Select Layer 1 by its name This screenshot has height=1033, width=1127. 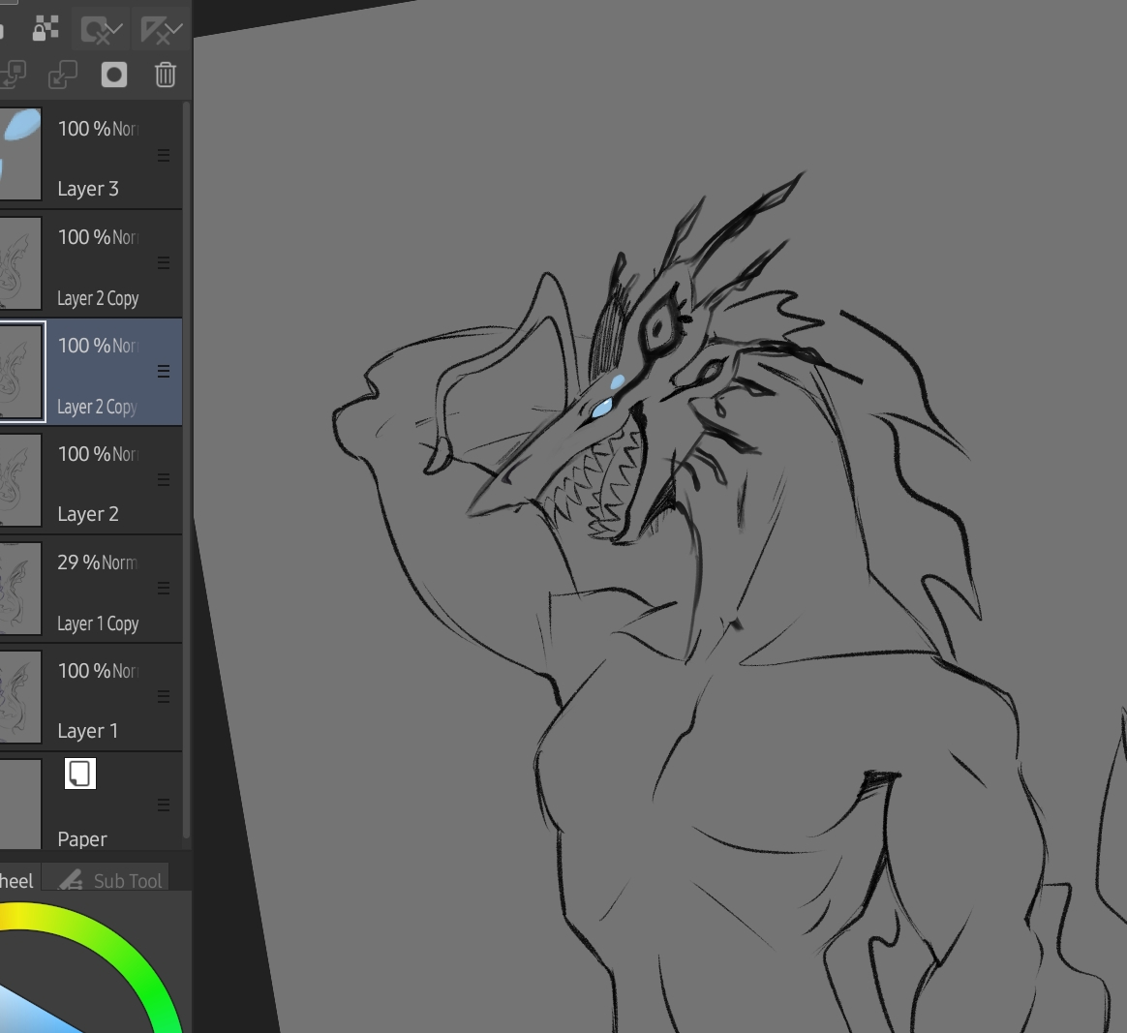point(87,731)
